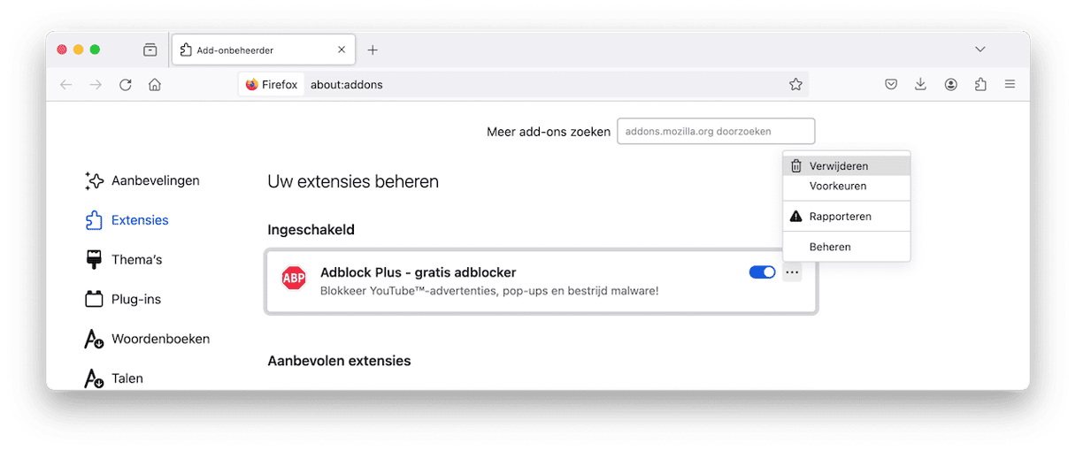1076x451 pixels.
Task: Reload the page with the refresh icon
Action: click(x=126, y=85)
